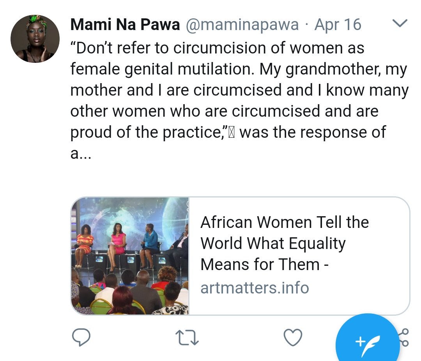Open the article African Women Tell the World
421x361 pixels.
point(285,223)
